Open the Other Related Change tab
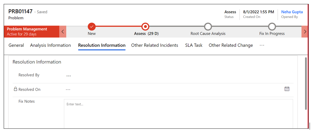Viewport: 311px width, 131px height. click(231, 45)
